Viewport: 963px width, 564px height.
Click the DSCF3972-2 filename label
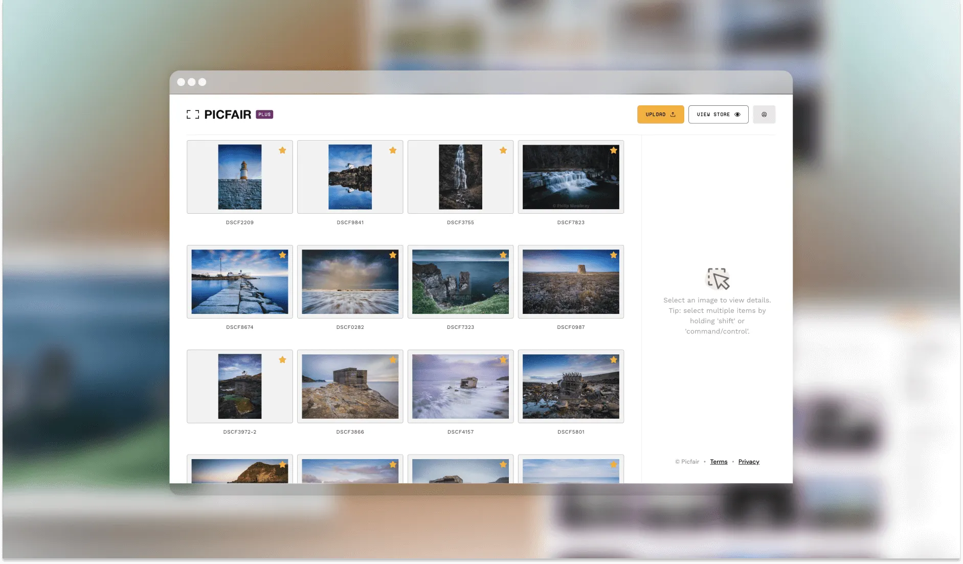240,432
